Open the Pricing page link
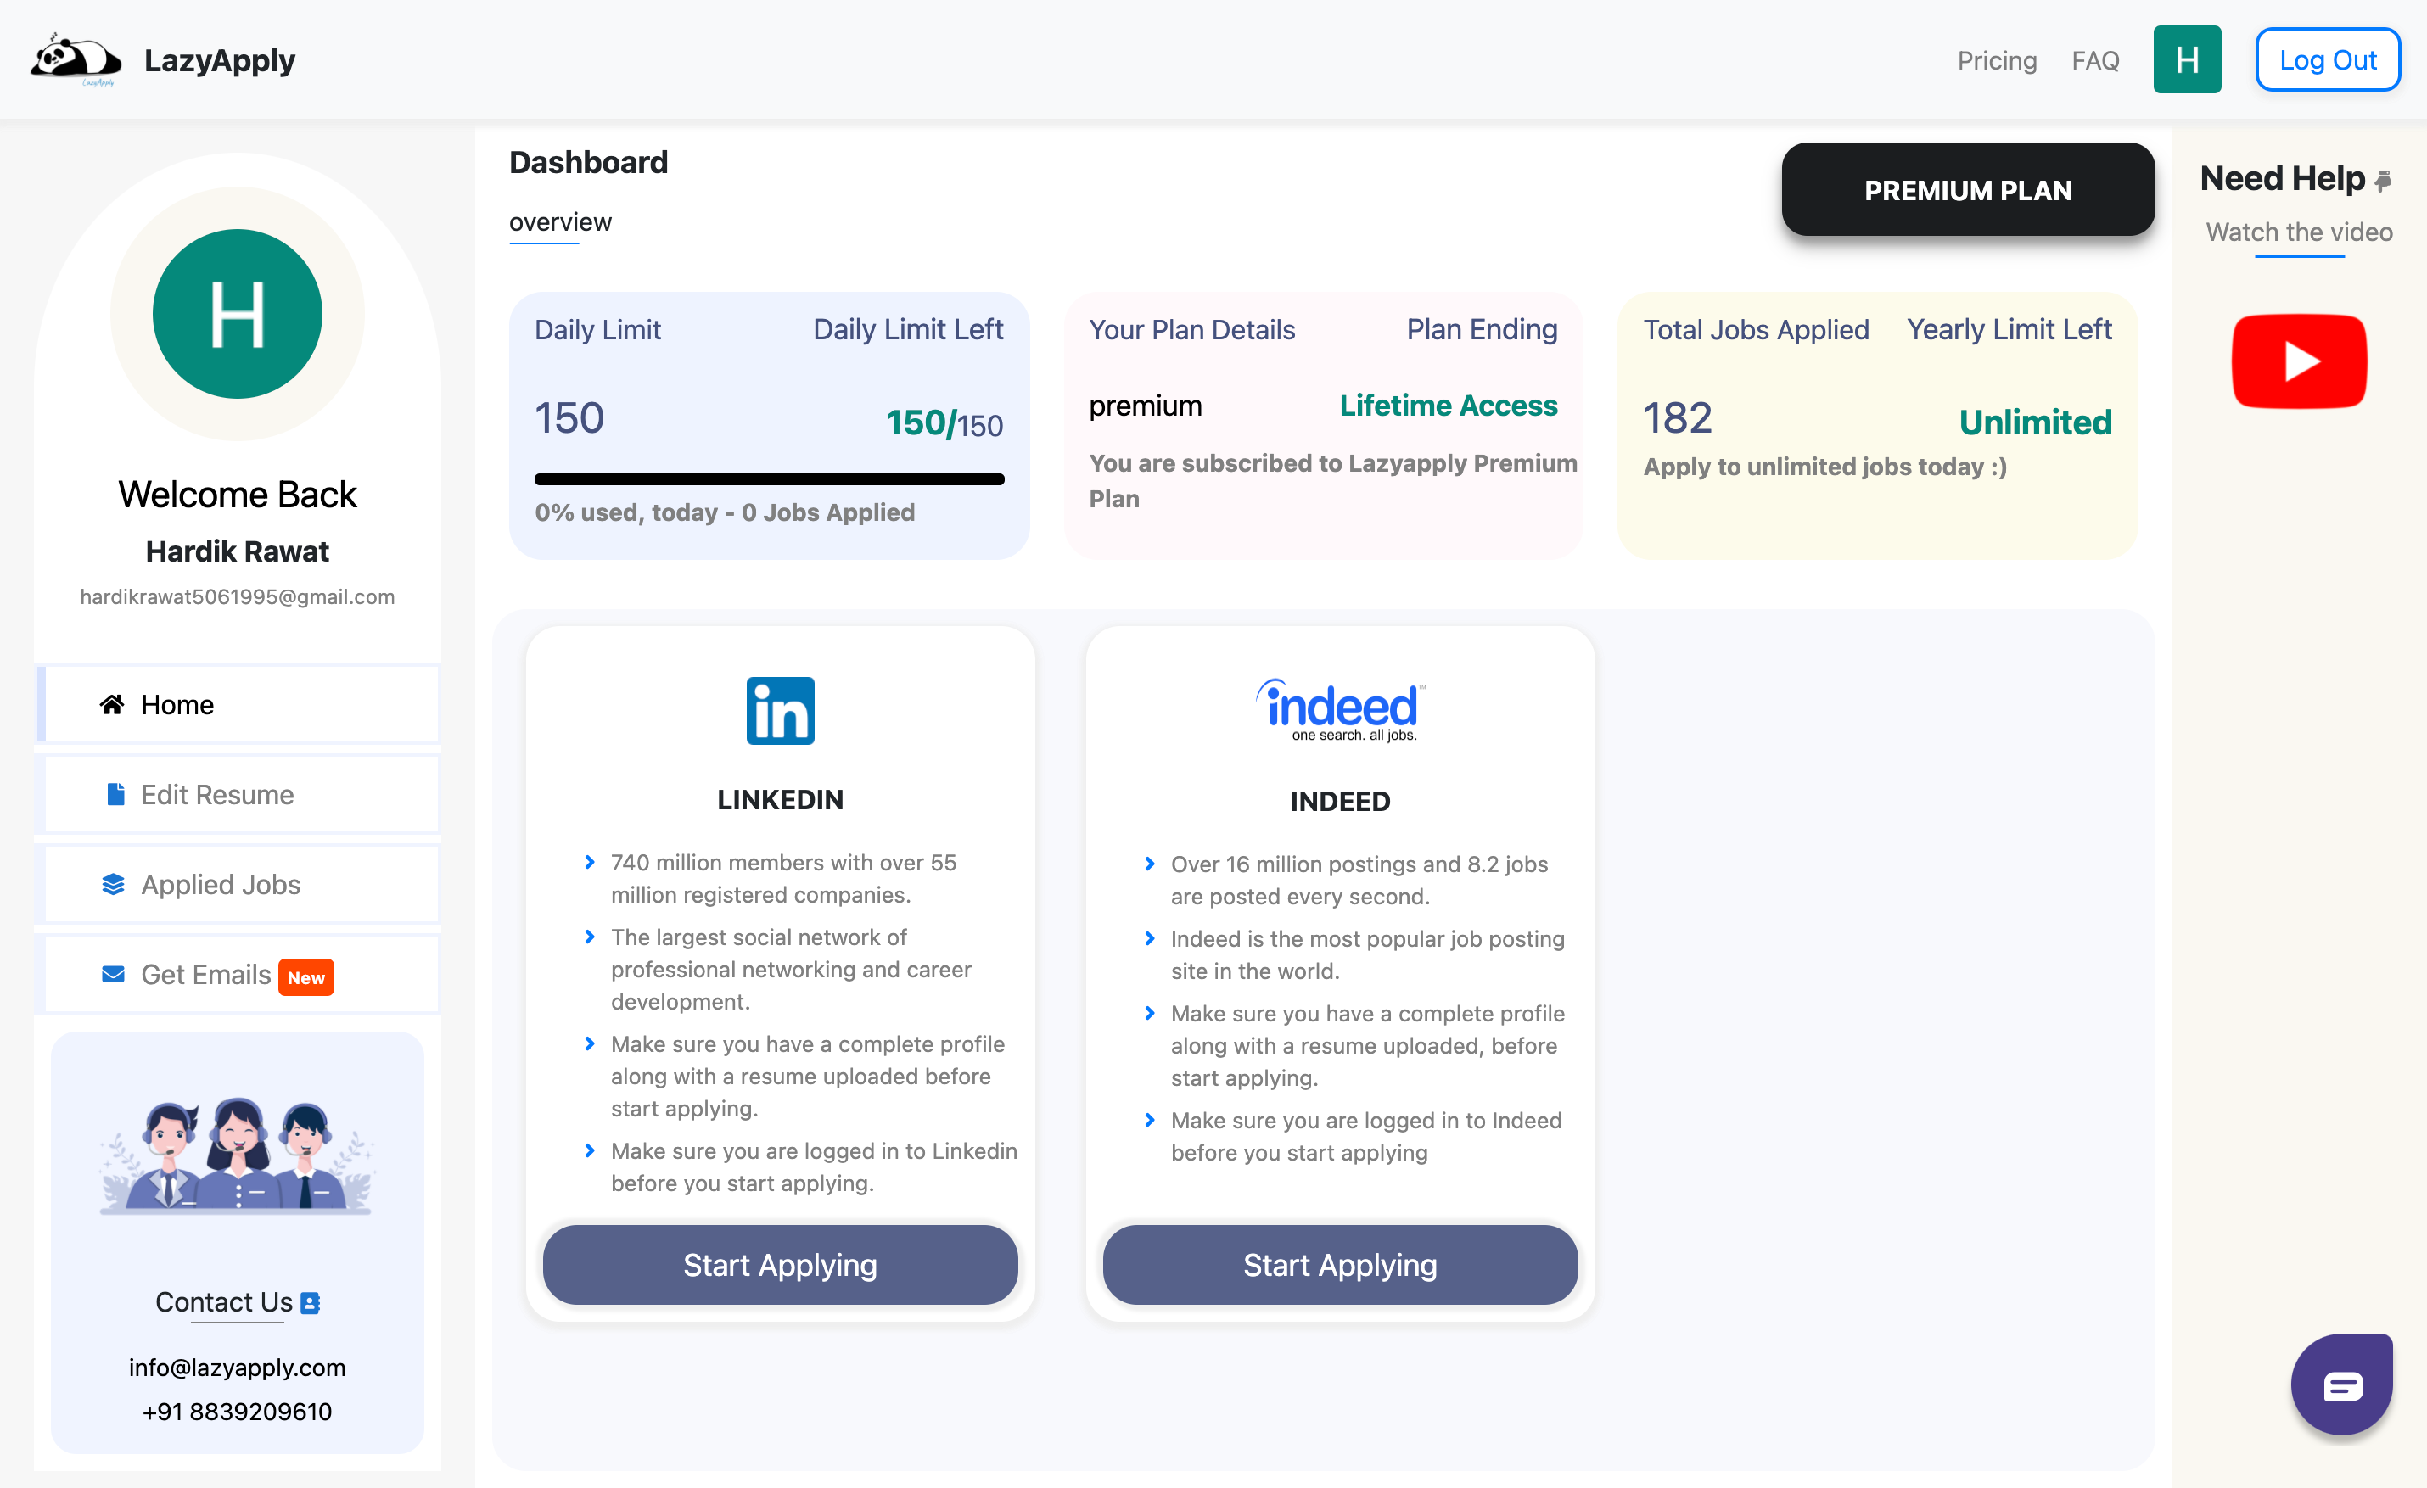Screen dimensions: 2427x1488 pyautogui.click(x=1997, y=61)
